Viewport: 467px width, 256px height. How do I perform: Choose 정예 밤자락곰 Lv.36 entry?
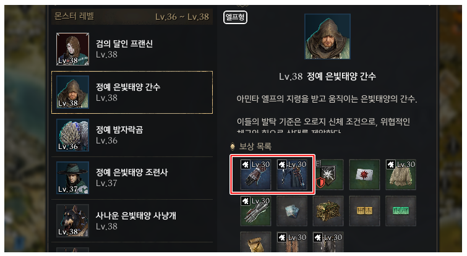pyautogui.click(x=132, y=135)
